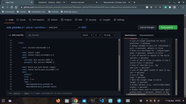Switch to Preview tab
This screenshot has height=104, width=186.
pos(34,35)
